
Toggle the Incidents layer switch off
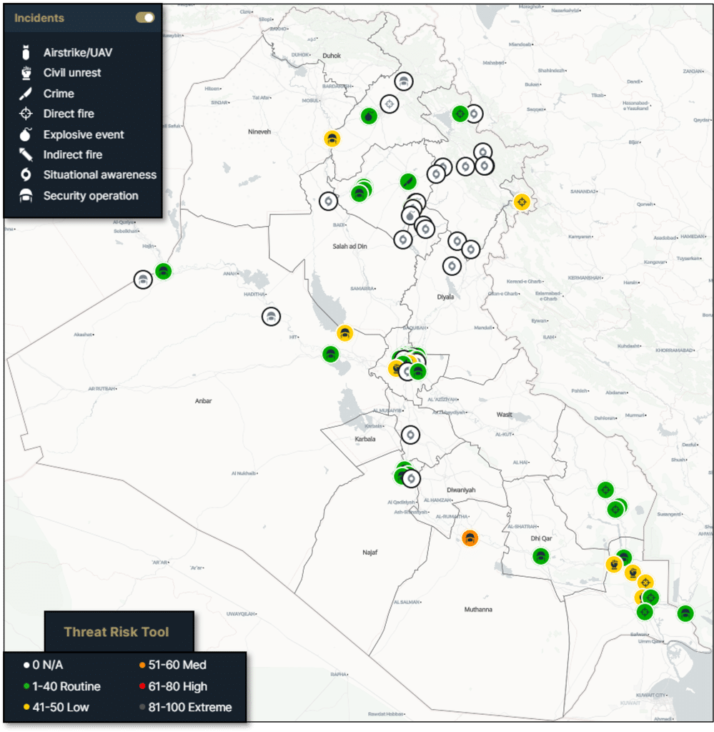[x=145, y=18]
